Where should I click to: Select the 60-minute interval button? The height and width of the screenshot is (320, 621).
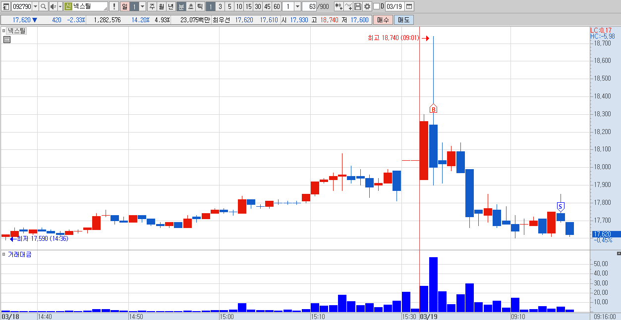277,6
